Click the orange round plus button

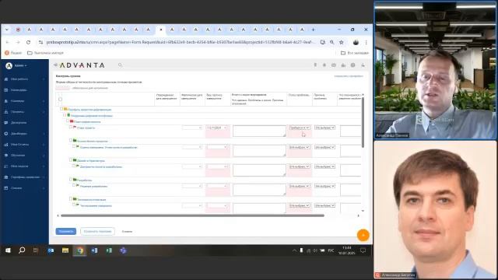pos(363,235)
